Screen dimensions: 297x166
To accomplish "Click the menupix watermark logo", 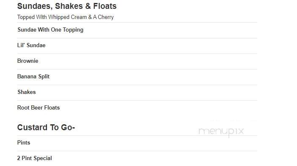I will [x=221, y=131].
